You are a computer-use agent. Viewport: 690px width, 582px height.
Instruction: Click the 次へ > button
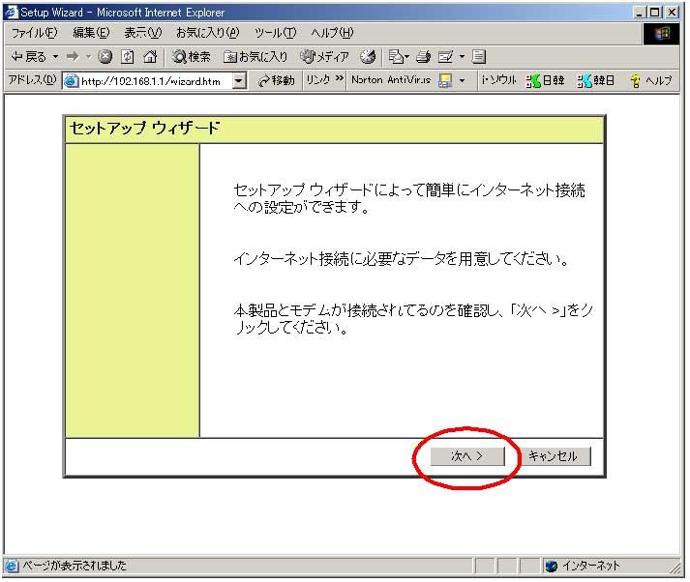point(468,456)
